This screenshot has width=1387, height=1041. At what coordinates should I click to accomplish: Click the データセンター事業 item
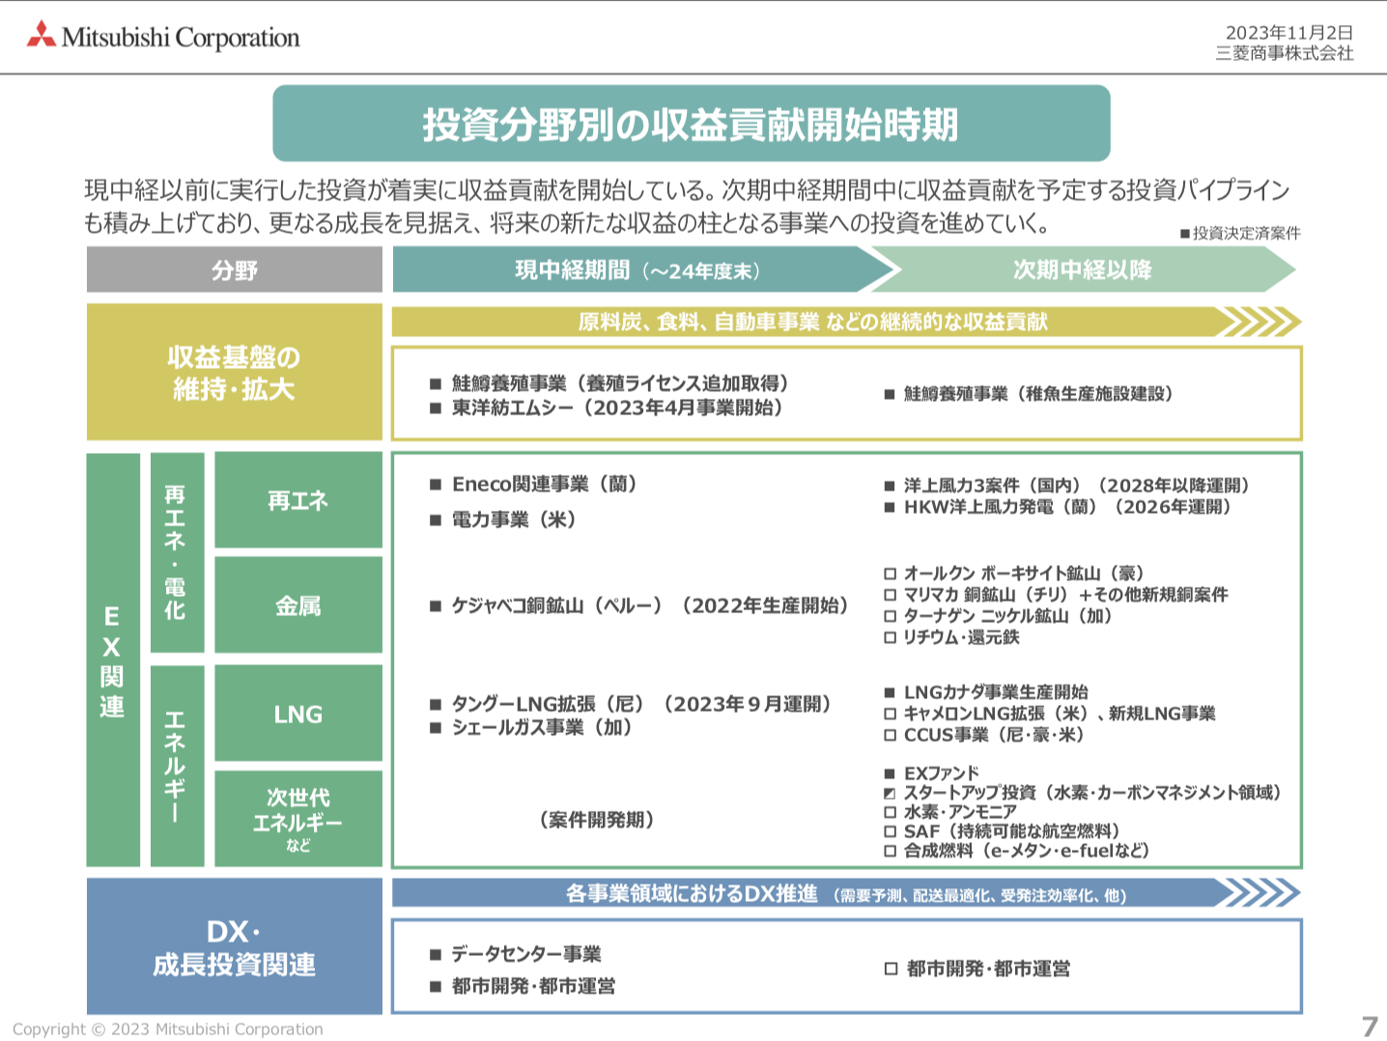(x=526, y=954)
